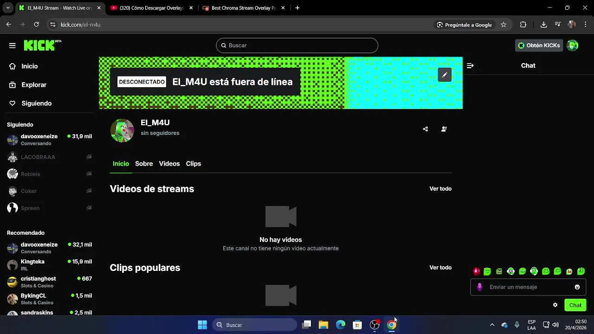
Task: Open Microsoft Edge from taskbar
Action: pyautogui.click(x=341, y=325)
